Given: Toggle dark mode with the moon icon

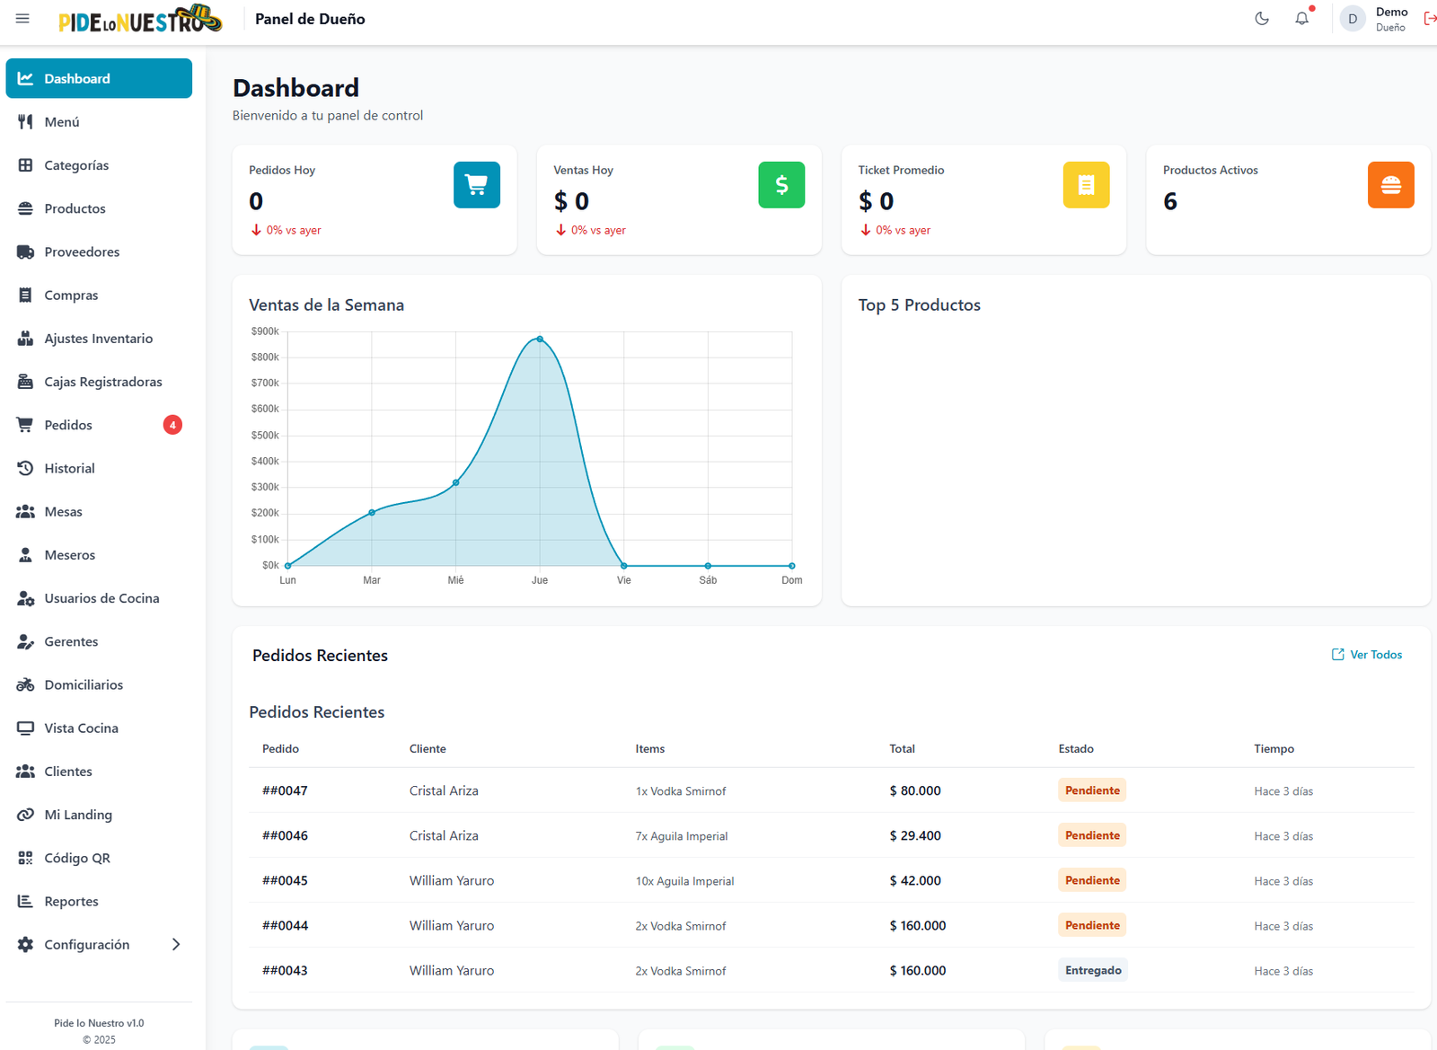Looking at the screenshot, I should point(1261,18).
